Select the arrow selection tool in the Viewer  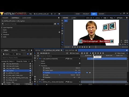pos(62,21)
